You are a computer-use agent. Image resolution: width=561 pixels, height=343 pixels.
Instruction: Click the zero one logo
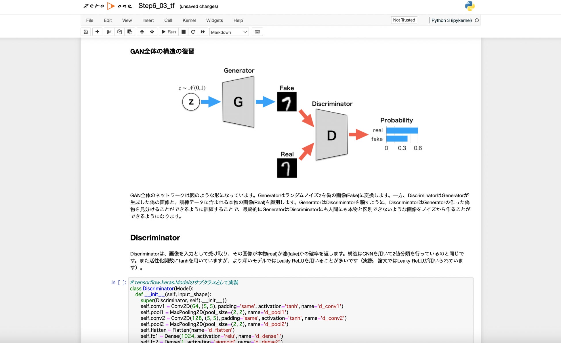[x=107, y=6]
